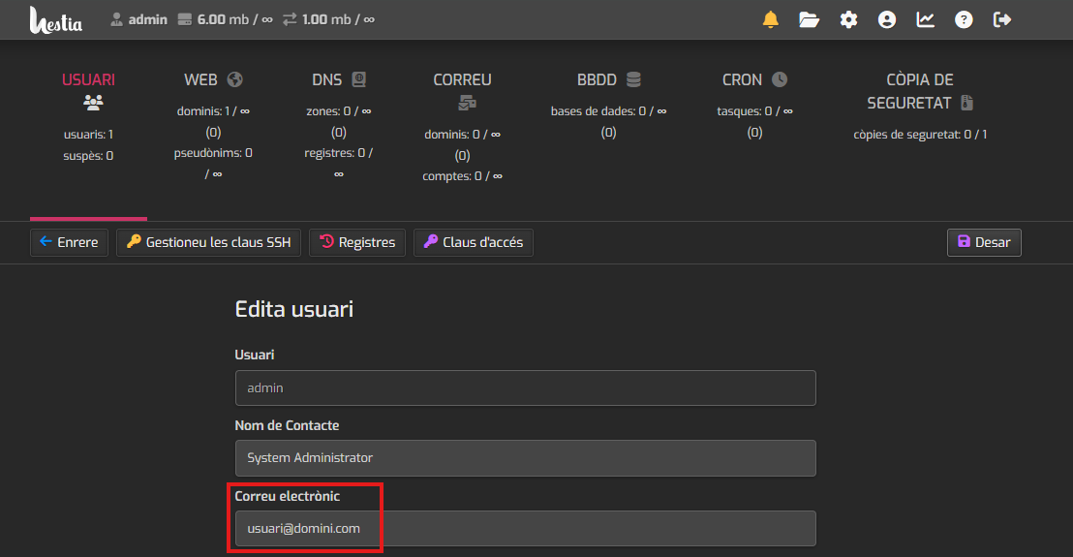This screenshot has width=1073, height=557.
Task: Go to the DNS tab
Action: tap(338, 80)
